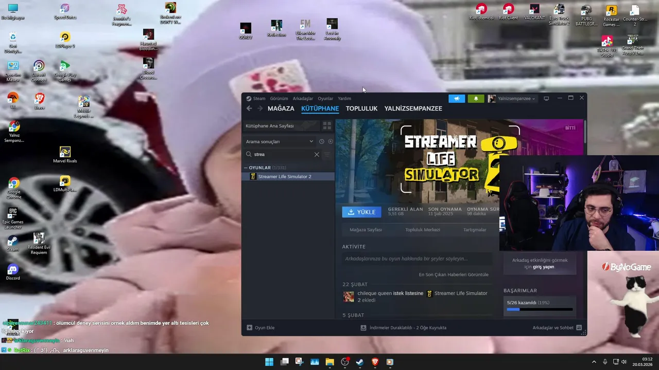Open the Yardım menu

[x=344, y=99]
